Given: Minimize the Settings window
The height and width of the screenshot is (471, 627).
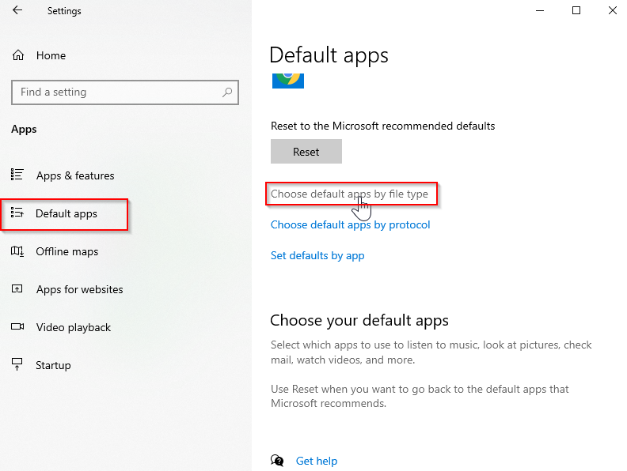Looking at the screenshot, I should pos(540,10).
